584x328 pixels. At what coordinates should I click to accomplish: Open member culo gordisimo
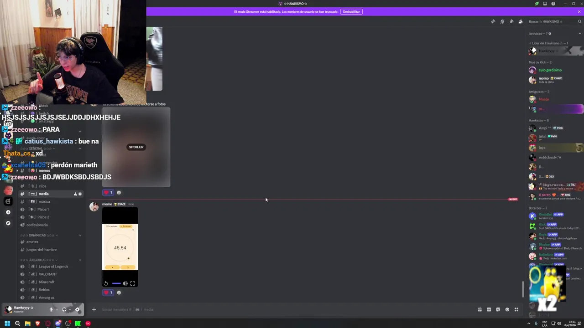pyautogui.click(x=550, y=70)
